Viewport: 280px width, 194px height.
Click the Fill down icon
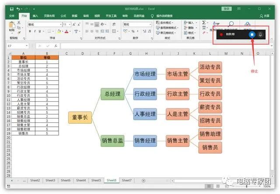point(204,28)
